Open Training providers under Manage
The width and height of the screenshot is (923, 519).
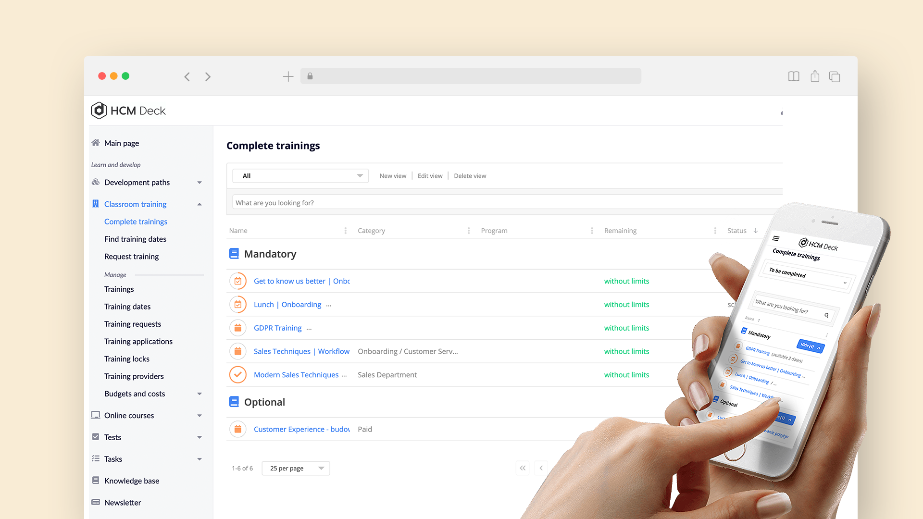(x=134, y=376)
